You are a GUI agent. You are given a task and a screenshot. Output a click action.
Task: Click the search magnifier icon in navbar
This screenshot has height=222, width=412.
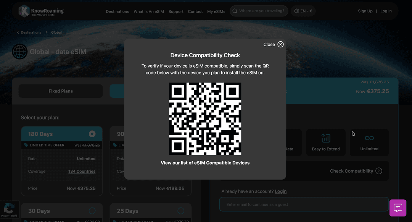235,11
